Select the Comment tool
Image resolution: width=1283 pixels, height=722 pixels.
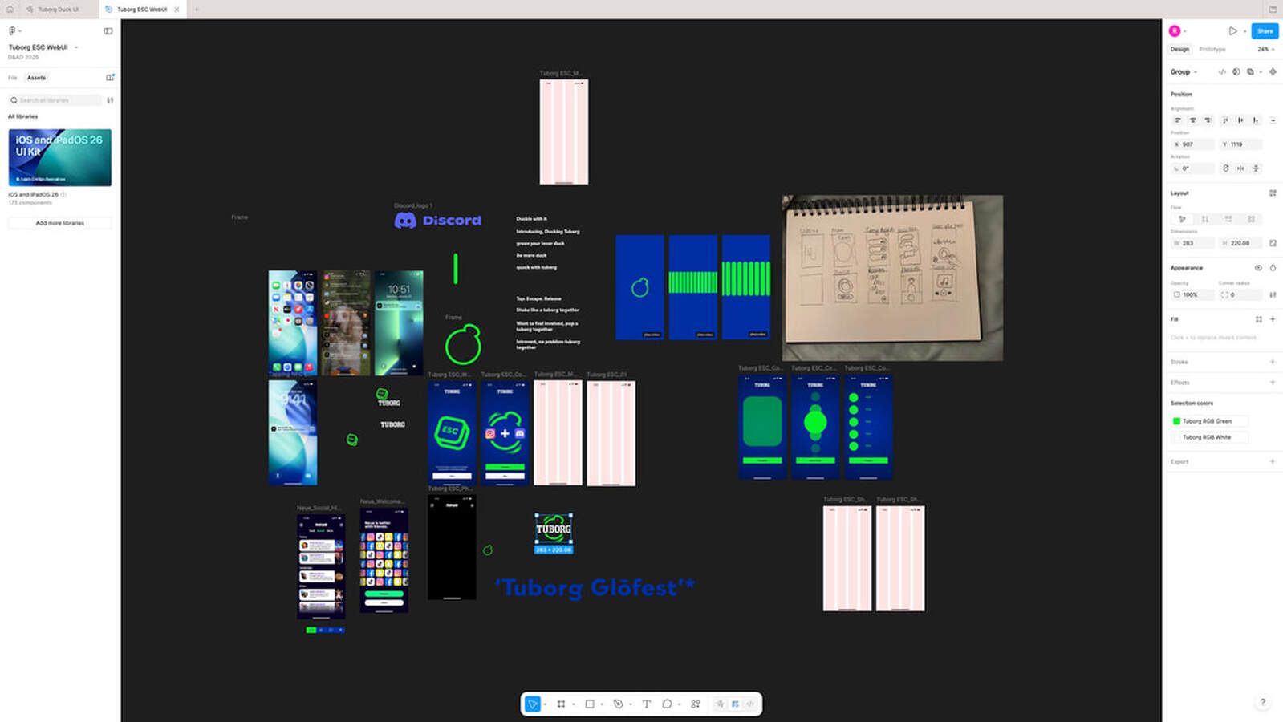click(x=667, y=704)
